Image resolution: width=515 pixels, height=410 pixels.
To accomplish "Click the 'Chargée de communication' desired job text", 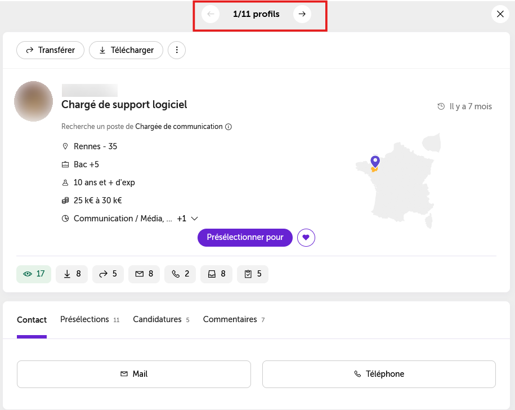I will (179, 127).
